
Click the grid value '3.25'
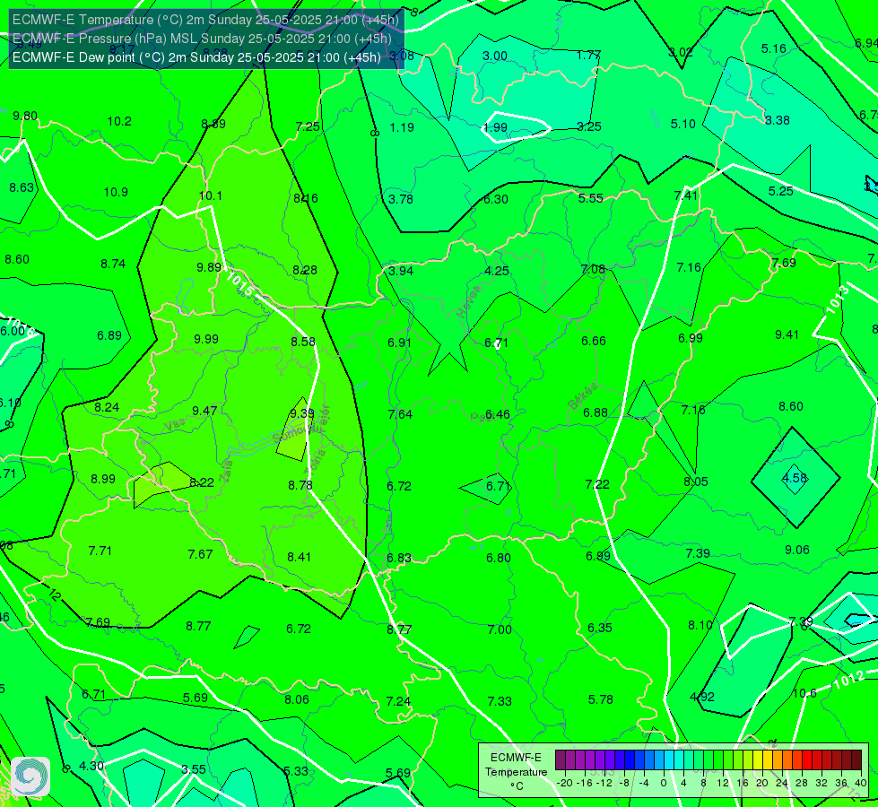589,126
